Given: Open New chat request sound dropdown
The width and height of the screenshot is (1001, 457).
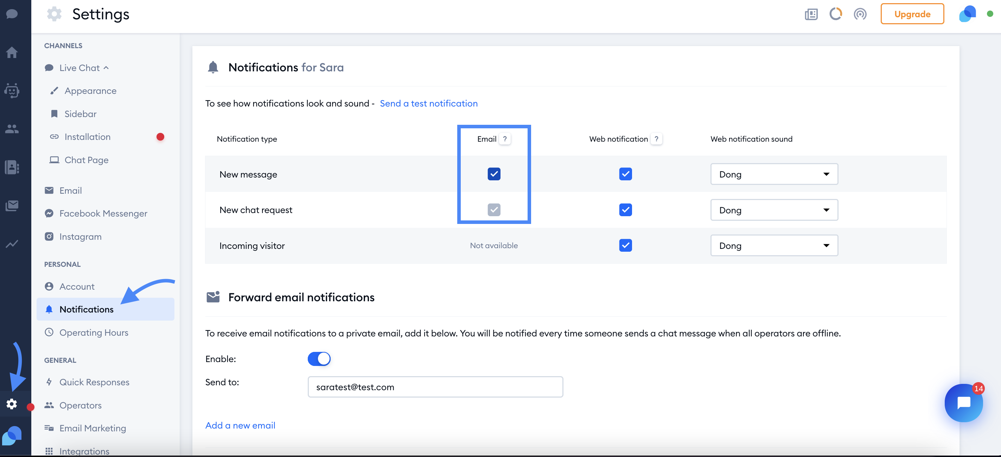Looking at the screenshot, I should (774, 210).
